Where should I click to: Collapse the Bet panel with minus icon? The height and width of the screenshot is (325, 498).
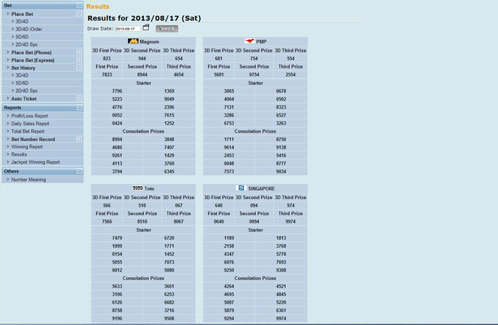coord(80,6)
